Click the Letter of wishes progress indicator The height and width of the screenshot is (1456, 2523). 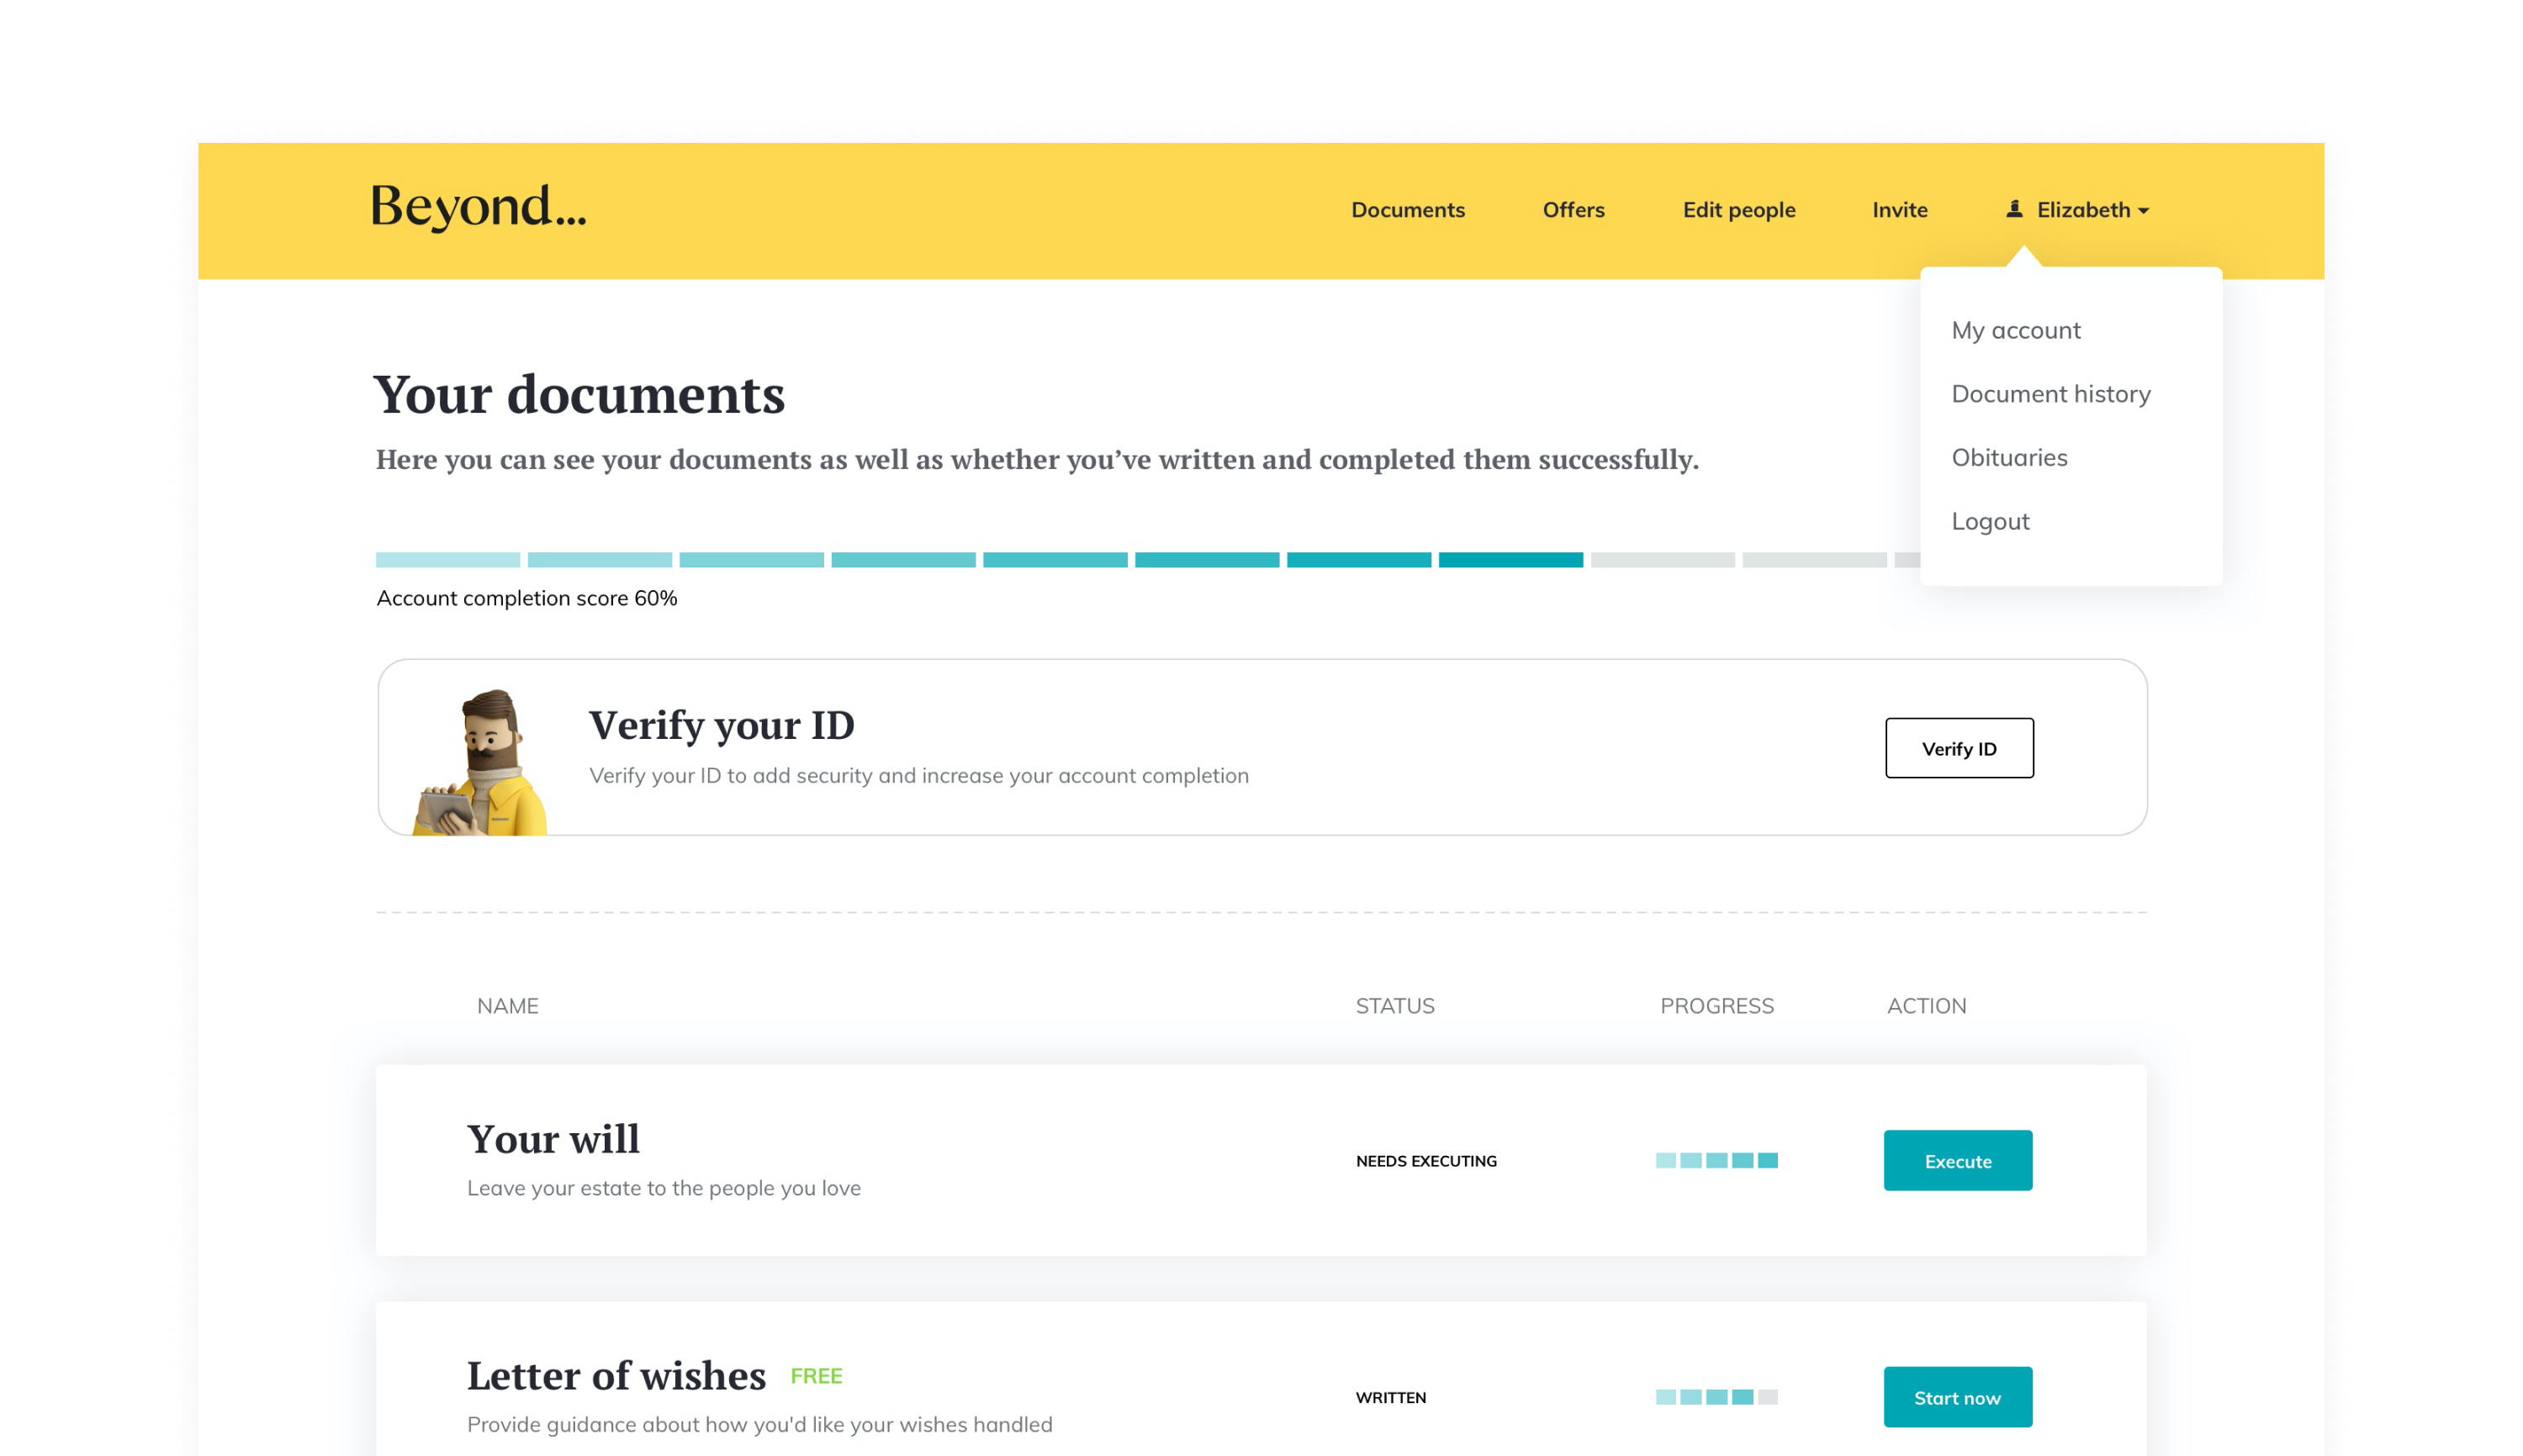tap(1716, 1397)
